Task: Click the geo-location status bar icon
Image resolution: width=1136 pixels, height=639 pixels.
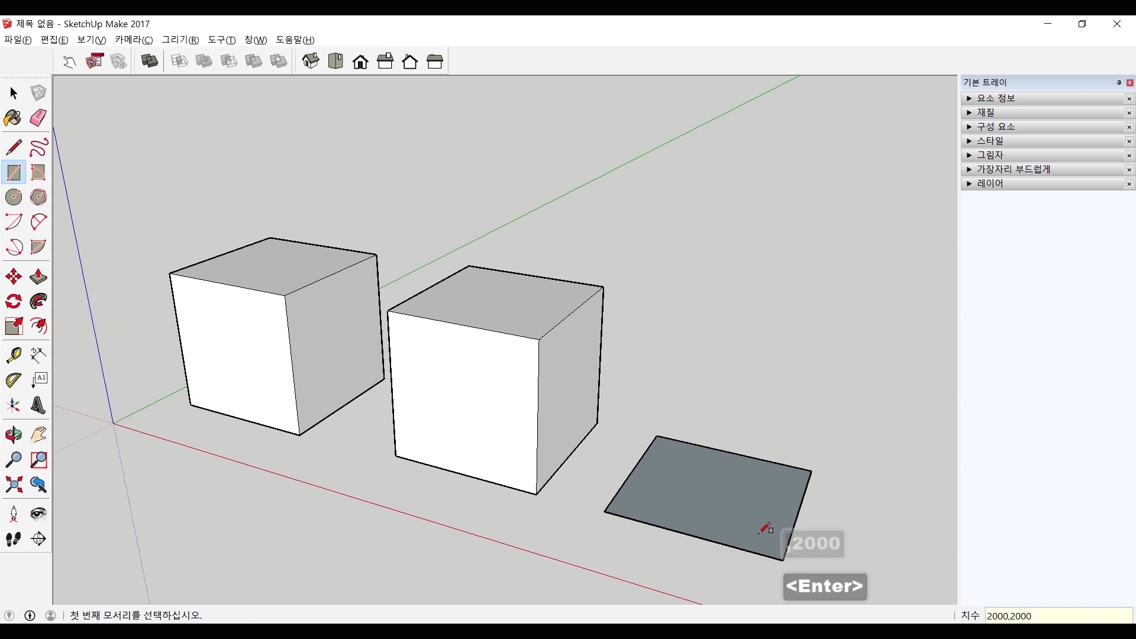Action: (9, 615)
